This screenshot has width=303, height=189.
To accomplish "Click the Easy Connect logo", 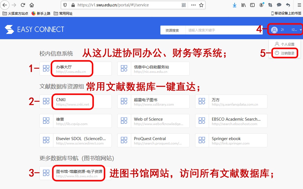I will tap(34, 29).
